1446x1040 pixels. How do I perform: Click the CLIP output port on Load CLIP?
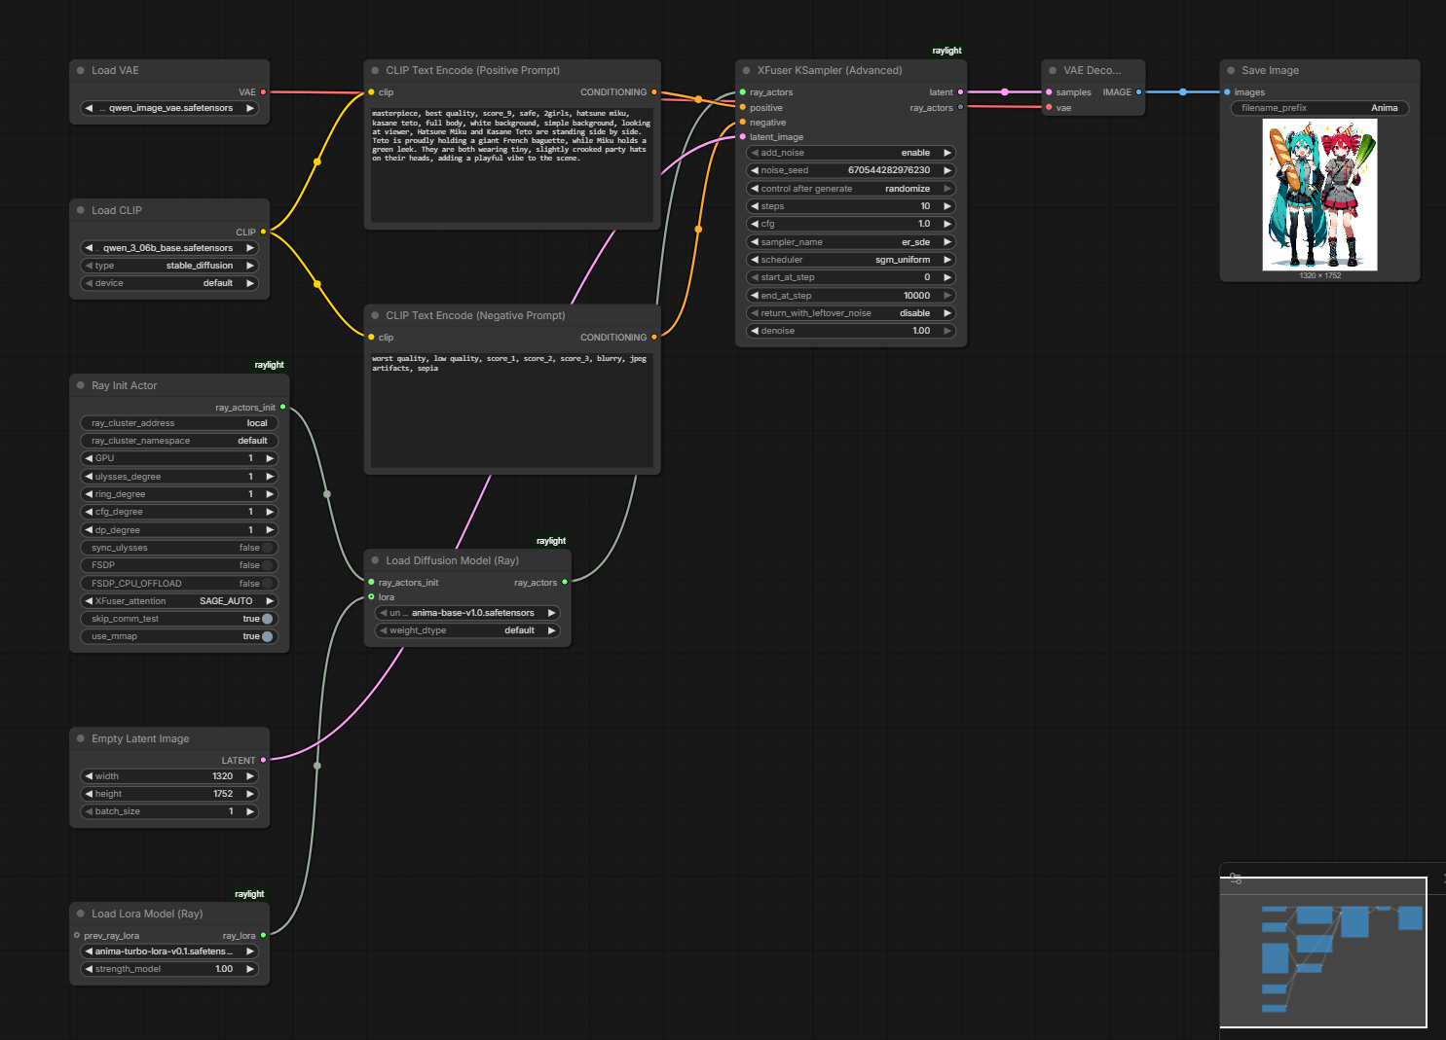point(263,232)
